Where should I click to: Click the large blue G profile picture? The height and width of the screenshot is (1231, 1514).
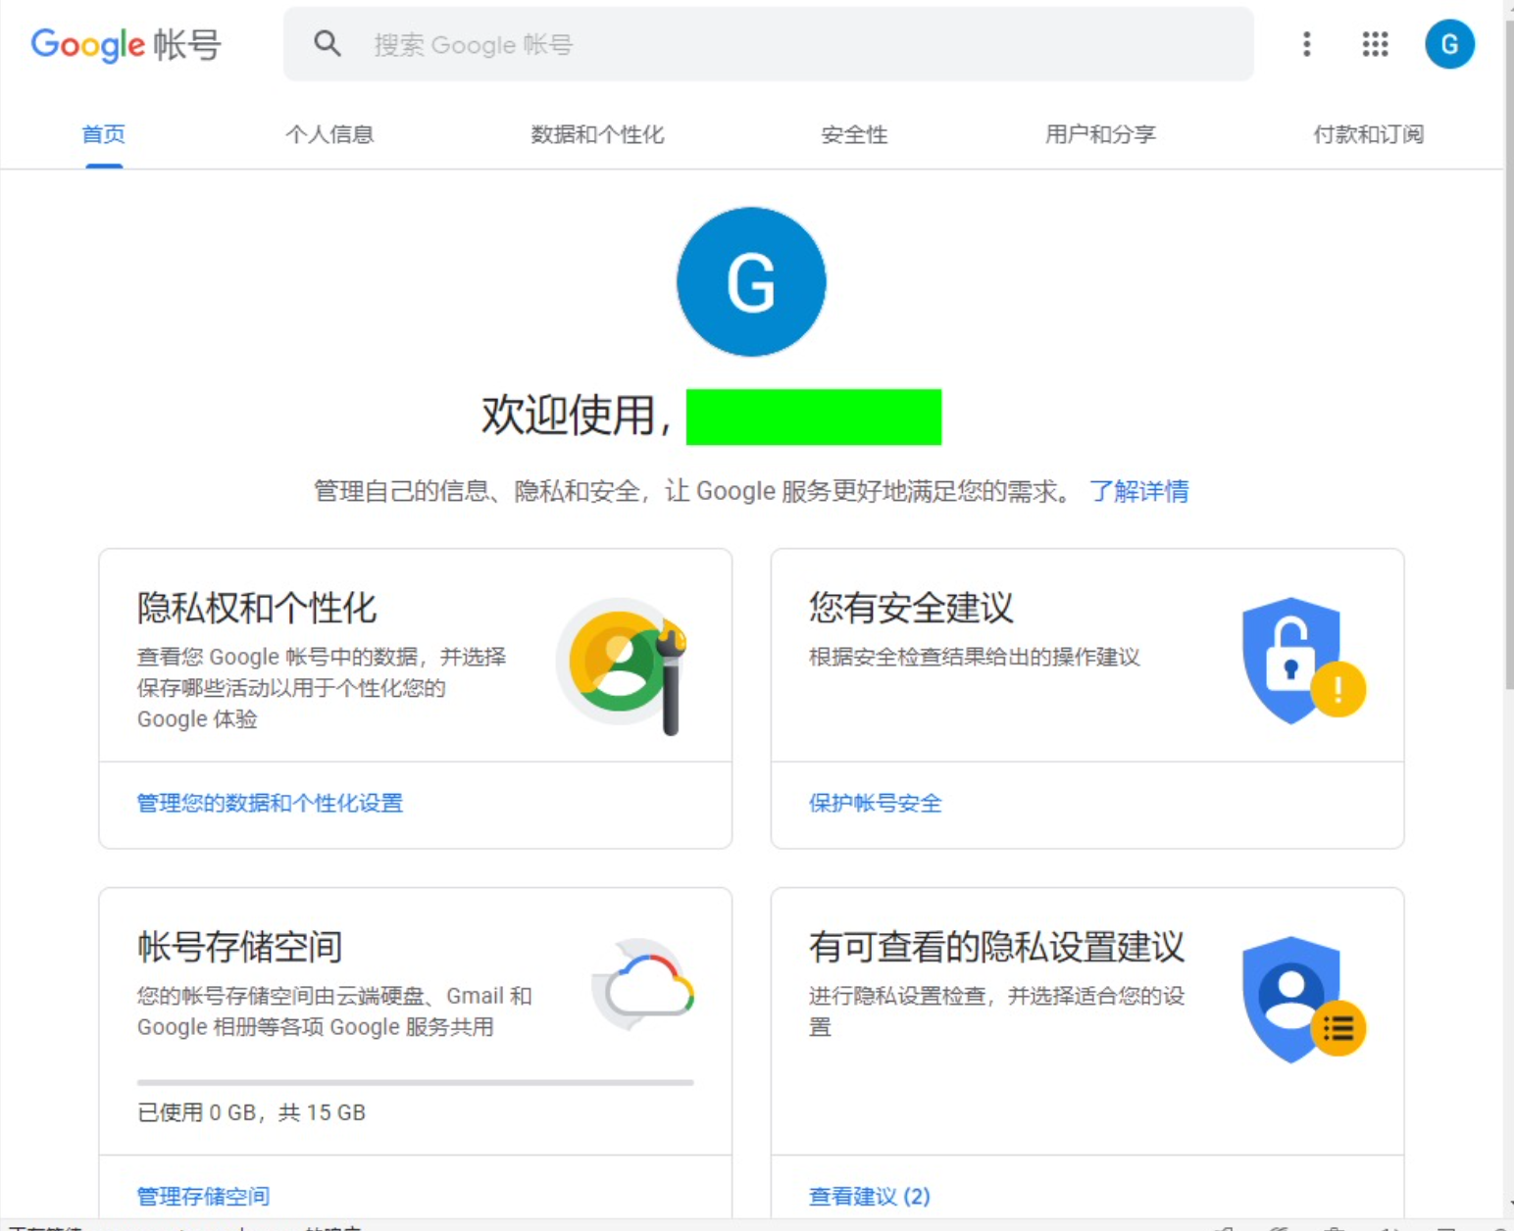pyautogui.click(x=751, y=281)
